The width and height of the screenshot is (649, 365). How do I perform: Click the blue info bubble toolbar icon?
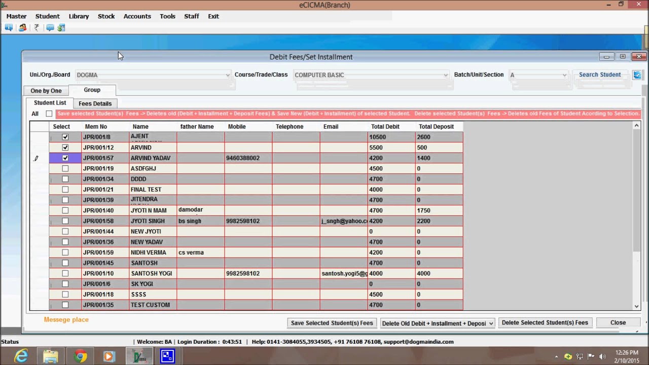[x=9, y=28]
